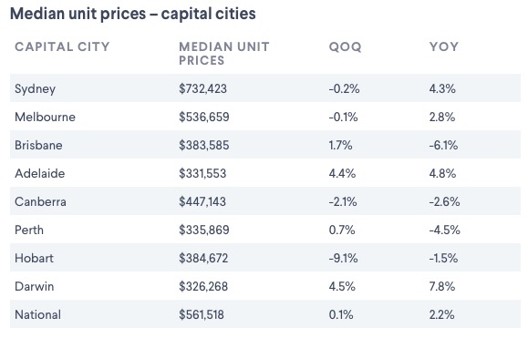The image size is (528, 338).
Task: Select Adelaide's QOQ value 4.4%
Action: pyautogui.click(x=342, y=173)
